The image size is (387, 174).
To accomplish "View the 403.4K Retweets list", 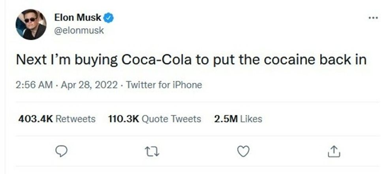I will (57, 119).
